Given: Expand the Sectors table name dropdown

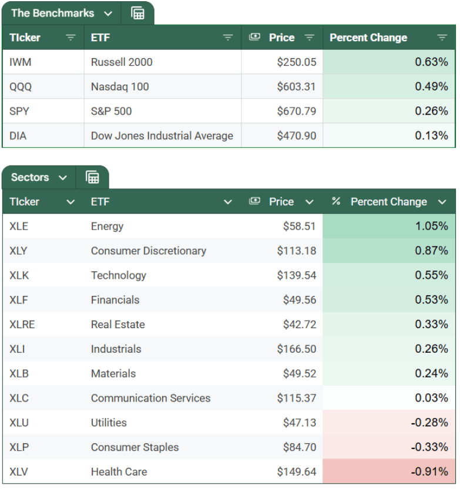Looking at the screenshot, I should click(63, 177).
